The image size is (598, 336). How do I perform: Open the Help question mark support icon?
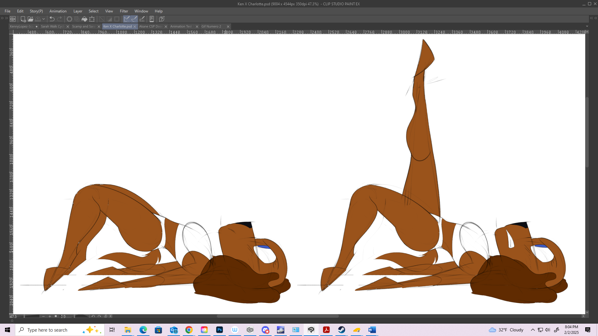tap(162, 19)
